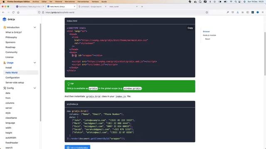
Task: Open fixedHeader config link
Action: click(12, 143)
